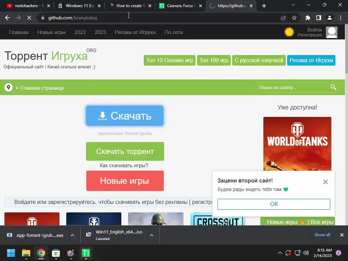Click OK in the popup
This screenshot has width=348, height=261.
274,204
